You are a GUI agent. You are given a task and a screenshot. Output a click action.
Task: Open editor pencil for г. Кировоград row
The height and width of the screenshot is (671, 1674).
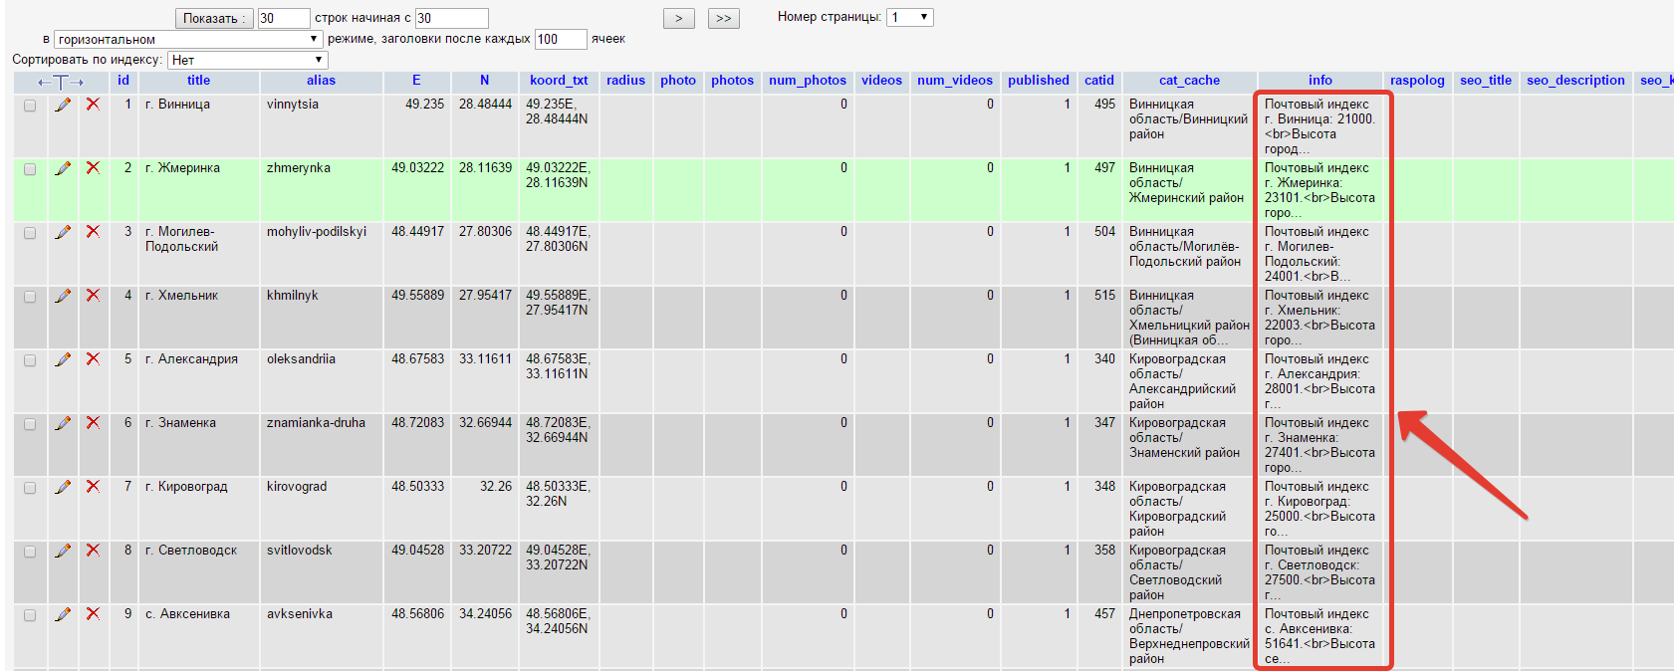pos(63,487)
